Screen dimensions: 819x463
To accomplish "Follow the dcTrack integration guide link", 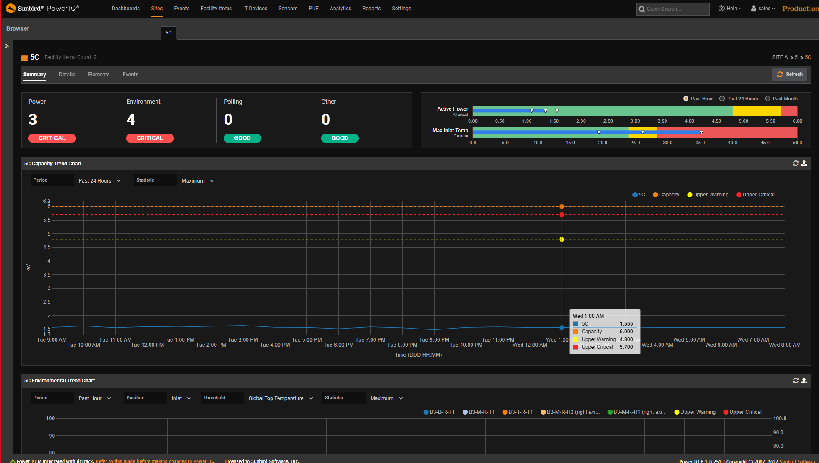I will 154,460.
